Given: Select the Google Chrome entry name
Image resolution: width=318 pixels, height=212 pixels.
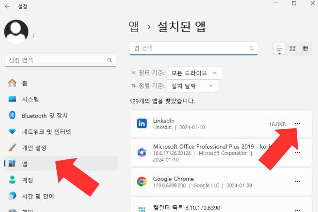Looking at the screenshot, I should 173,179.
